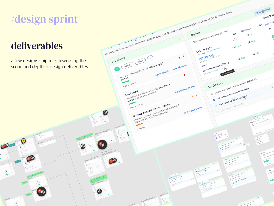Select the 'UI/UX Designer' job row
The height and width of the screenshot is (206, 274).
(204, 49)
